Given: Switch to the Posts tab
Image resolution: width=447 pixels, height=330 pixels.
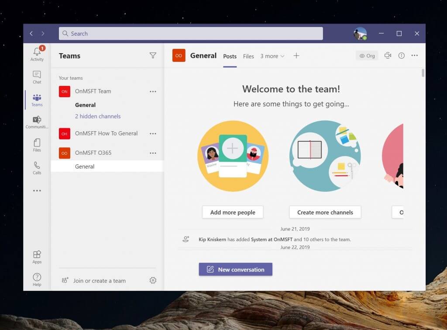Looking at the screenshot, I should (230, 56).
